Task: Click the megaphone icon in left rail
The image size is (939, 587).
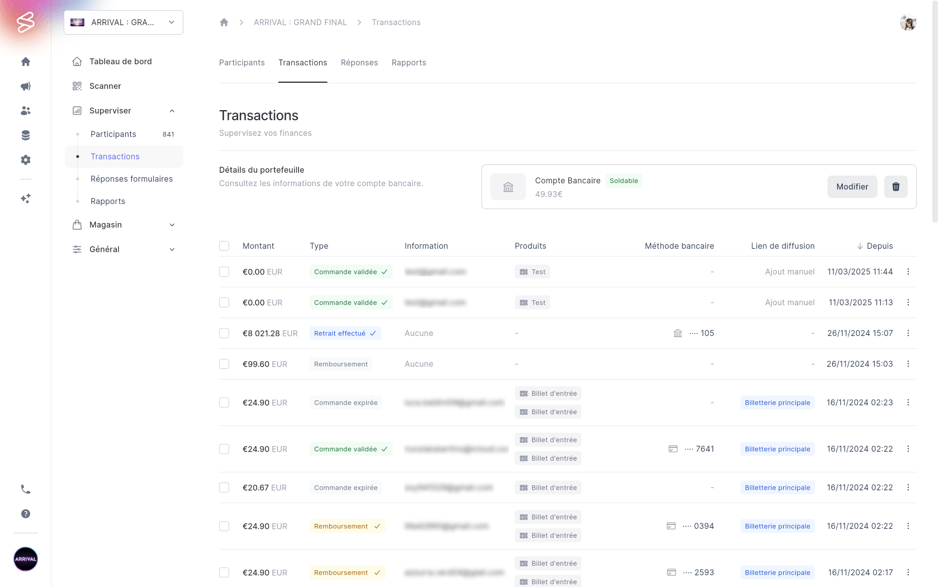Action: click(26, 86)
